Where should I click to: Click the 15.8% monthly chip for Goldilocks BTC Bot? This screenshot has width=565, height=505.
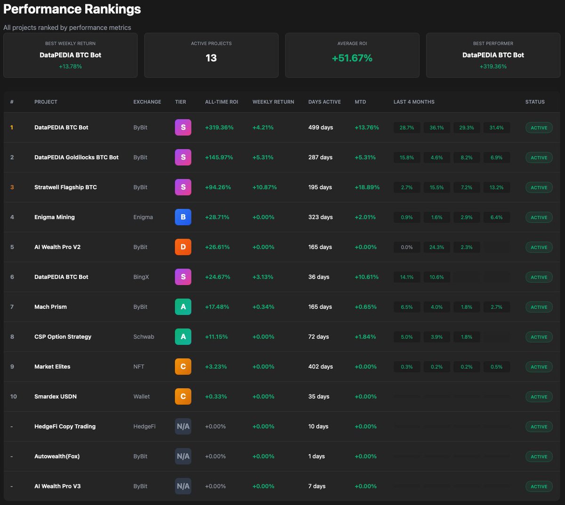point(407,158)
